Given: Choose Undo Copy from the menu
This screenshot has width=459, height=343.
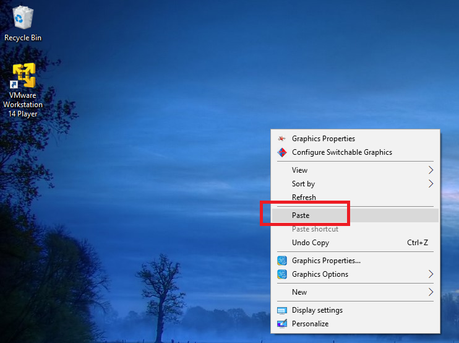Looking at the screenshot, I should pyautogui.click(x=355, y=243).
